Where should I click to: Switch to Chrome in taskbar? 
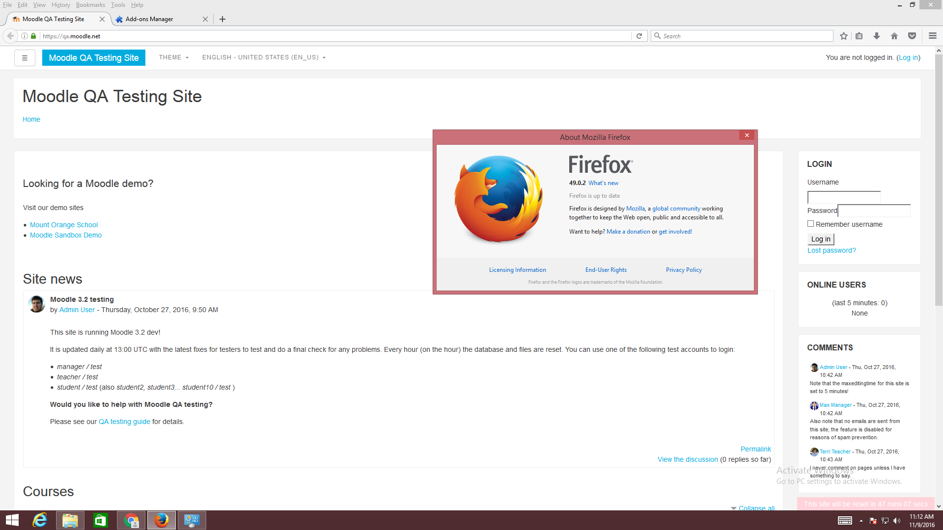(131, 520)
